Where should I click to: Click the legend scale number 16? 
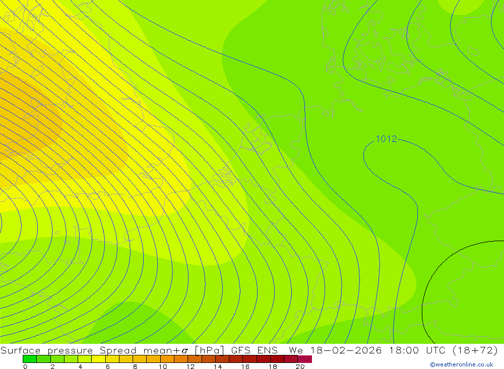[x=245, y=366]
